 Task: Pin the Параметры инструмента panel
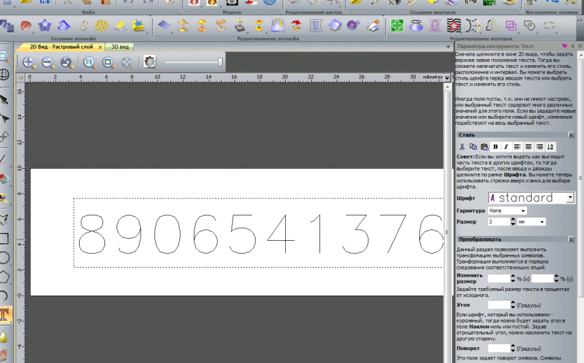[573, 46]
